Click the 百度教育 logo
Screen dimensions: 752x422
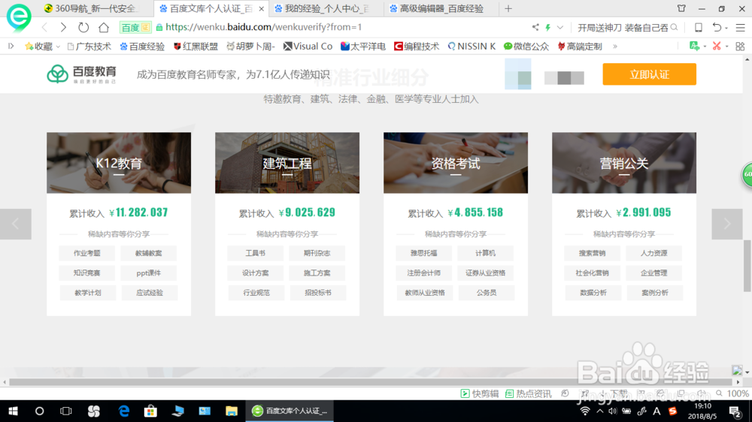click(x=81, y=74)
